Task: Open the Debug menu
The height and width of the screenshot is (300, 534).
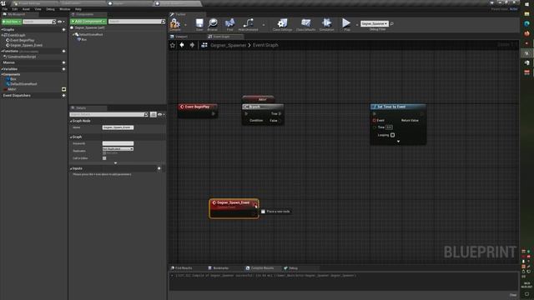Action: tap(50, 9)
